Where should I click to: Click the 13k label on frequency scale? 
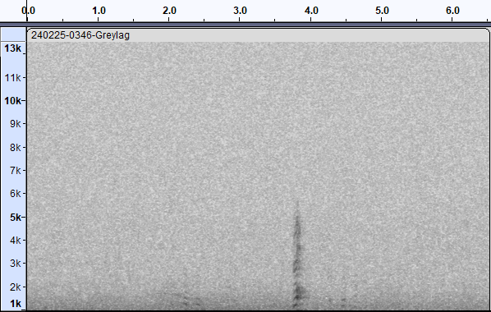[x=12, y=48]
